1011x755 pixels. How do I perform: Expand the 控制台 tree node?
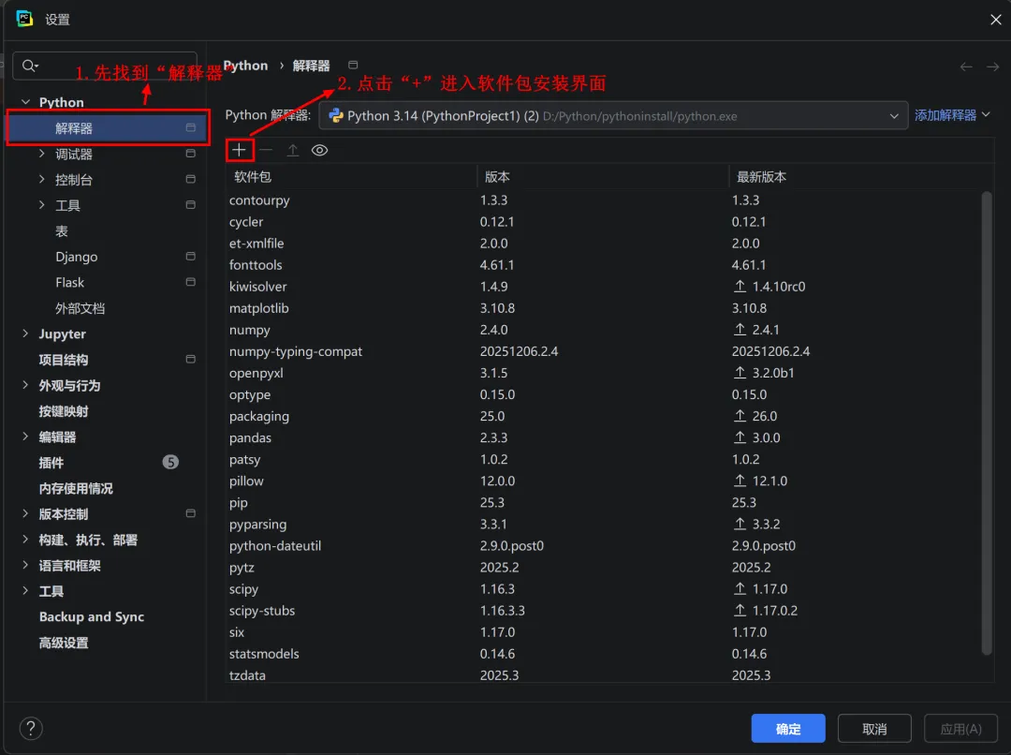tap(42, 179)
